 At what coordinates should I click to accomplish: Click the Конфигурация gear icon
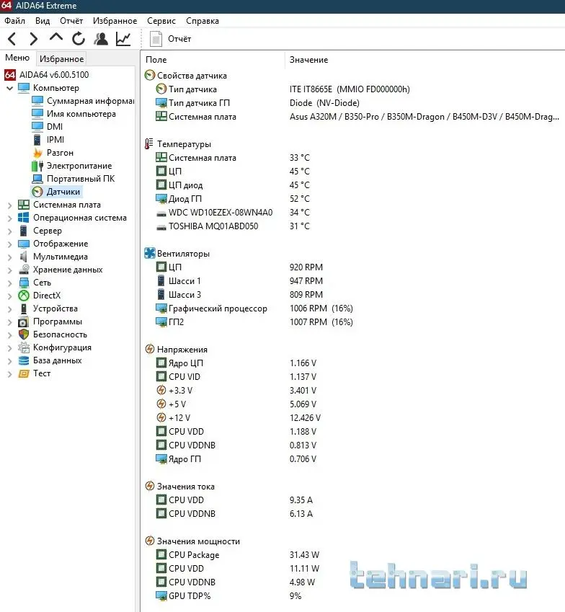pyautogui.click(x=24, y=347)
